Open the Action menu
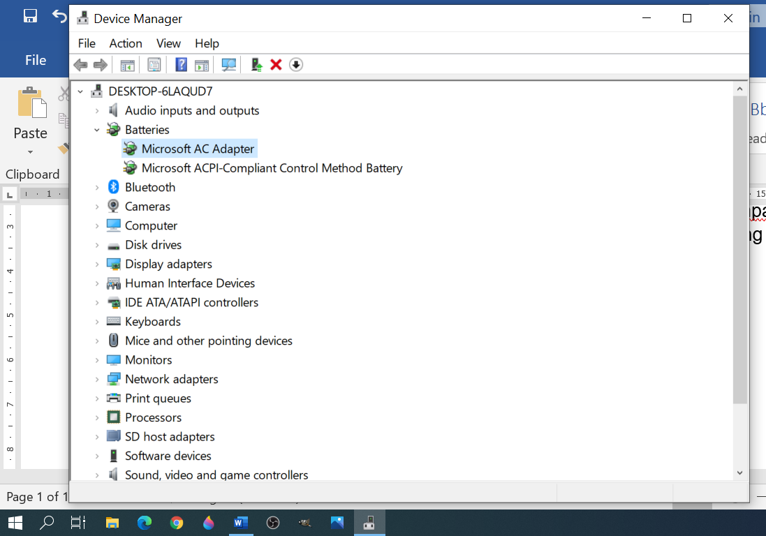This screenshot has height=536, width=766. coord(126,43)
